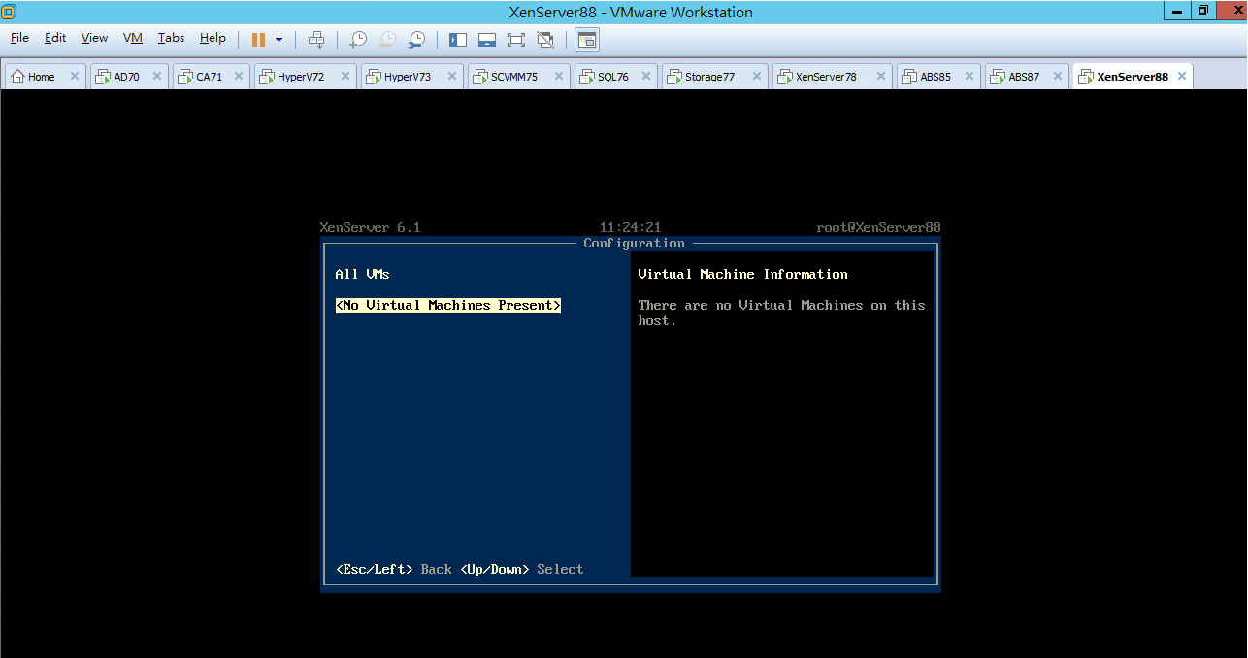The width and height of the screenshot is (1248, 658).
Task: Select the active XenServer88 tab
Action: [1133, 77]
